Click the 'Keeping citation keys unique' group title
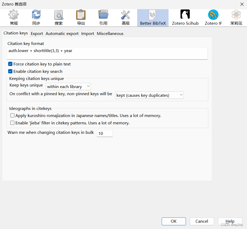This screenshot has height=229, width=247. 37,79
